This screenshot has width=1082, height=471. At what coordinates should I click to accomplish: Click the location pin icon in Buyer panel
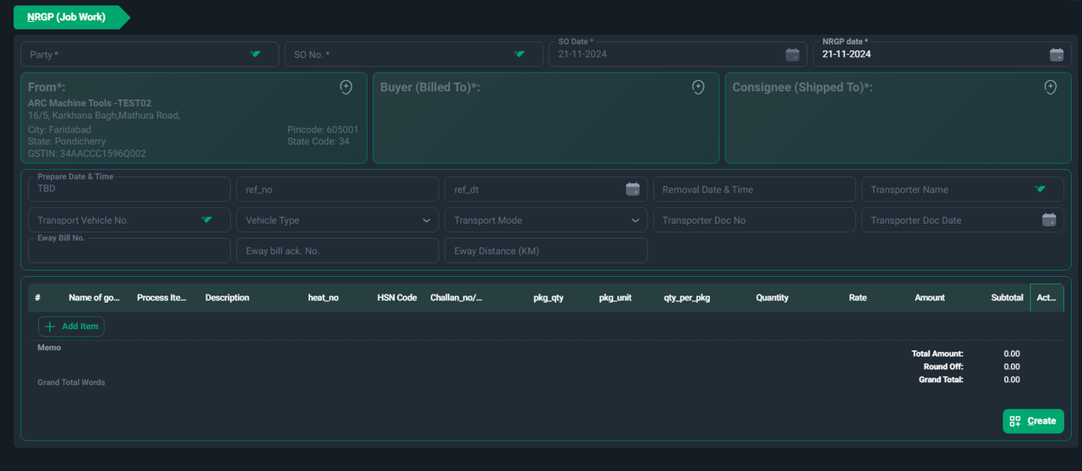pyautogui.click(x=698, y=87)
